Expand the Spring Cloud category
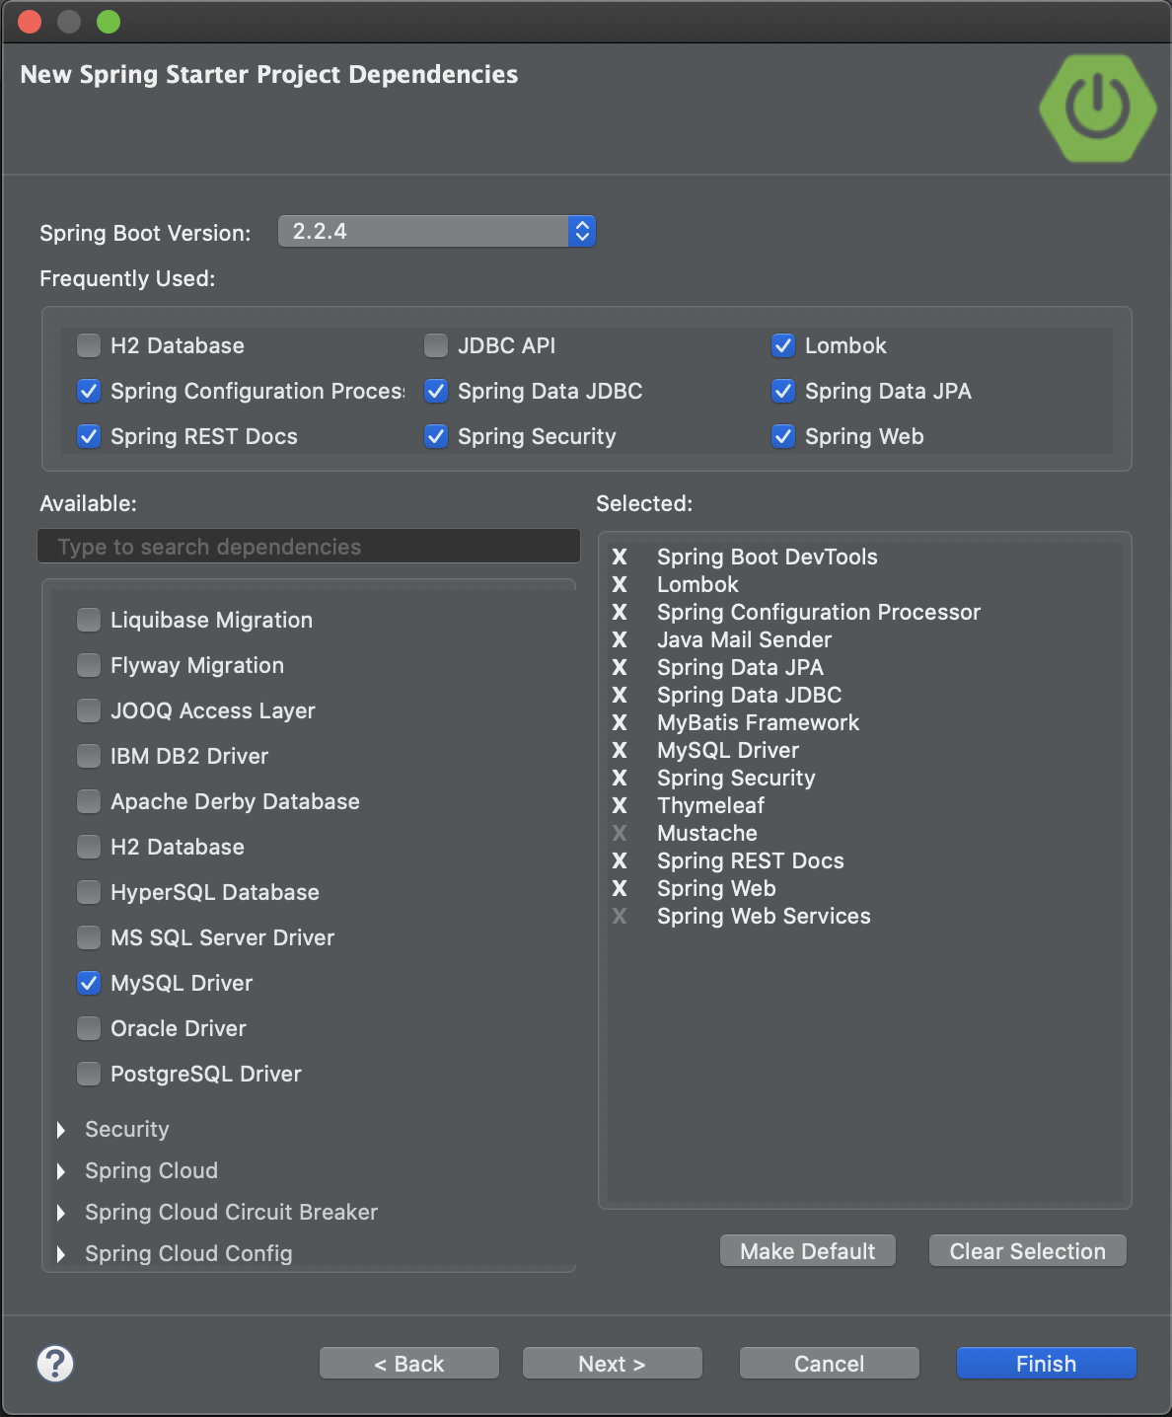The width and height of the screenshot is (1172, 1417). [x=61, y=1171]
